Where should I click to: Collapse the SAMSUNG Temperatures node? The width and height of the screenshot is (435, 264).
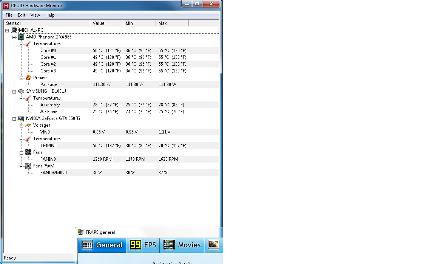point(22,98)
